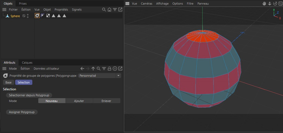283x133 pixels.
Task: Open the viewport hamburger menu
Action: click(x=127, y=4)
